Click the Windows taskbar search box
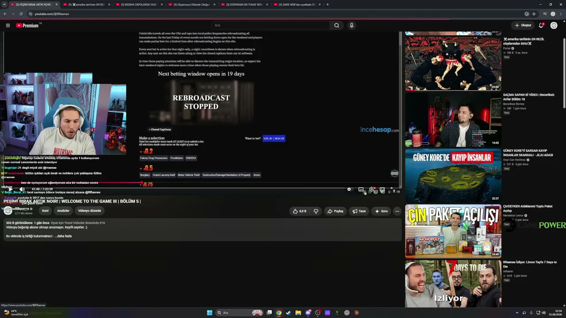This screenshot has width=566, height=318. click(x=239, y=313)
